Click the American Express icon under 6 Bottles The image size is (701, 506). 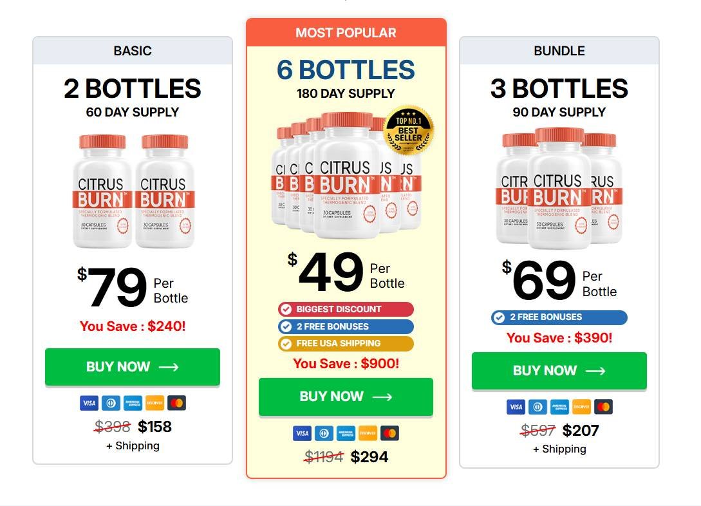[346, 433]
